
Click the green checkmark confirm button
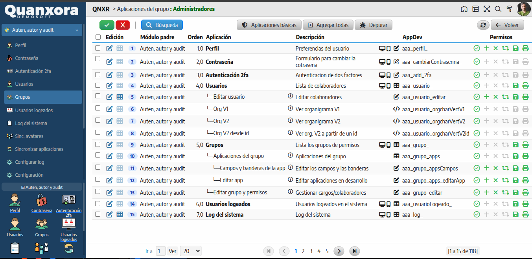107,25
